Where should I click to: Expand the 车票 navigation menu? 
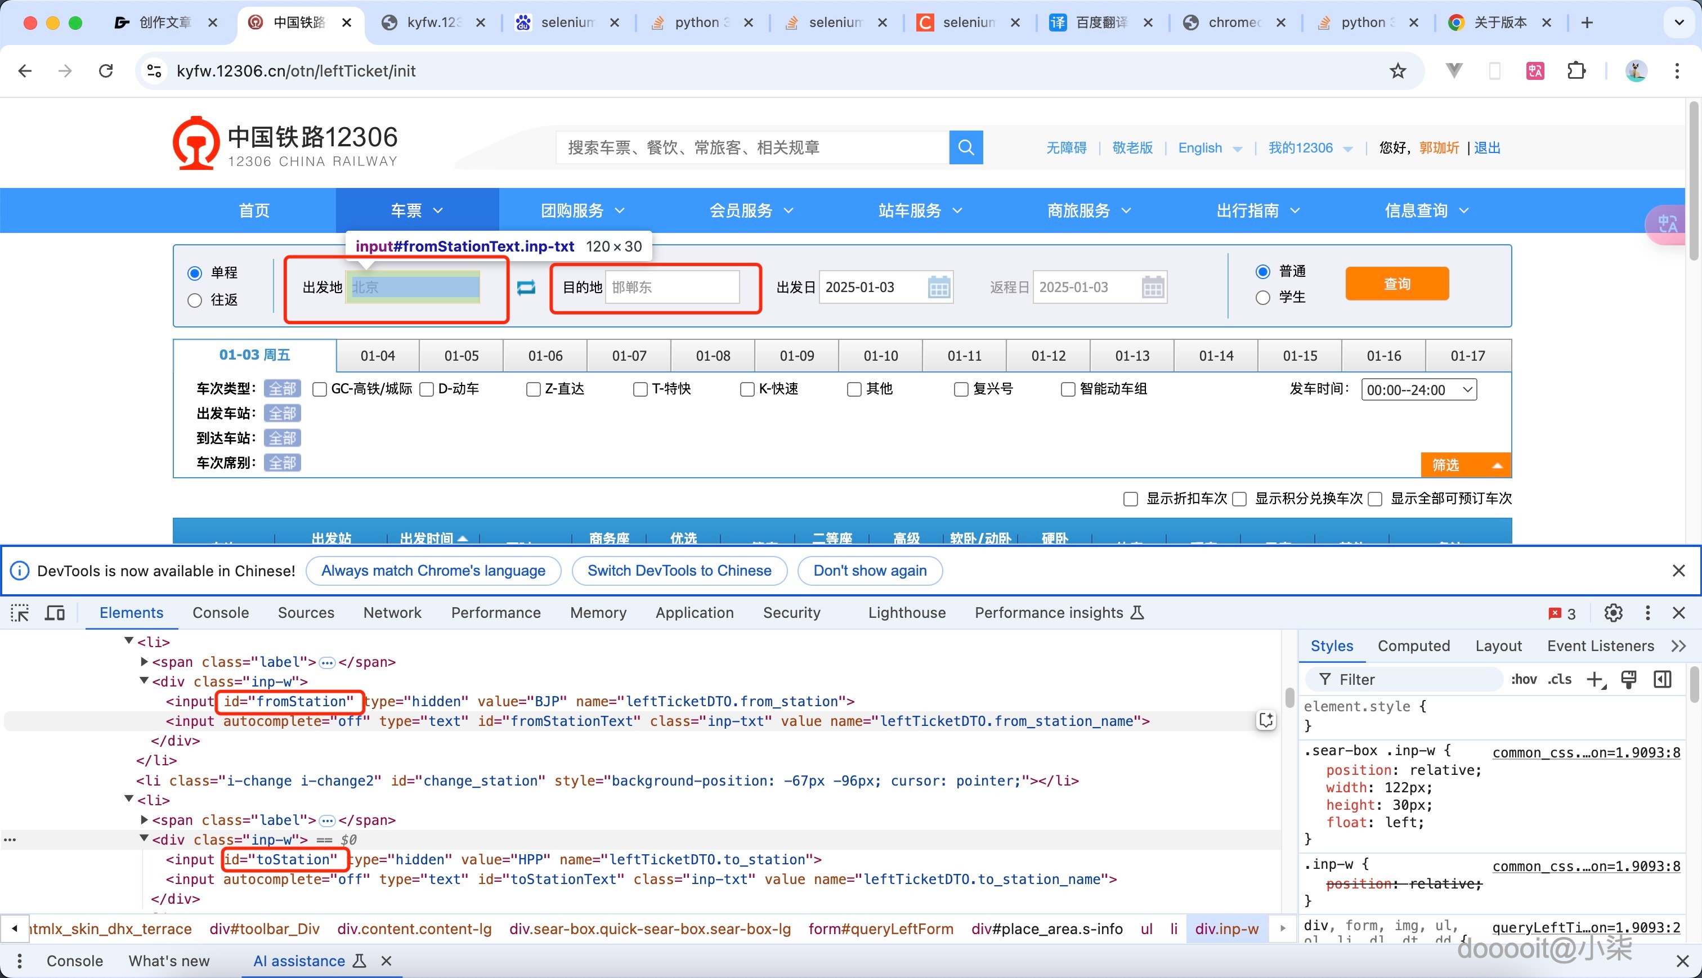click(416, 210)
